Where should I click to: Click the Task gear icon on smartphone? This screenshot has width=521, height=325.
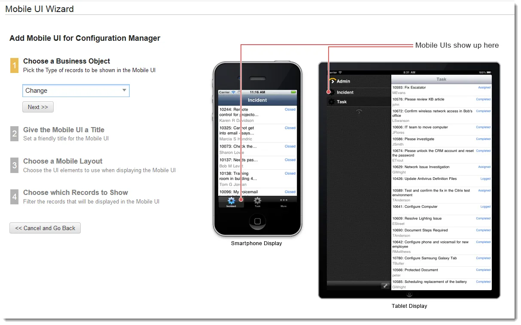257,200
